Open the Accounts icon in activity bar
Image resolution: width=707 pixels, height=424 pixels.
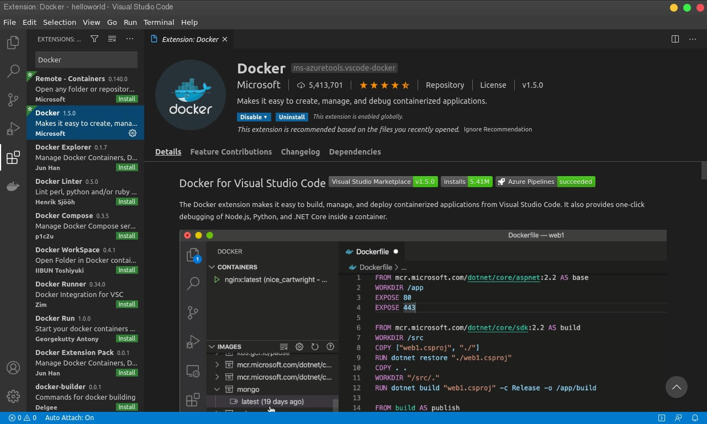tap(13, 368)
